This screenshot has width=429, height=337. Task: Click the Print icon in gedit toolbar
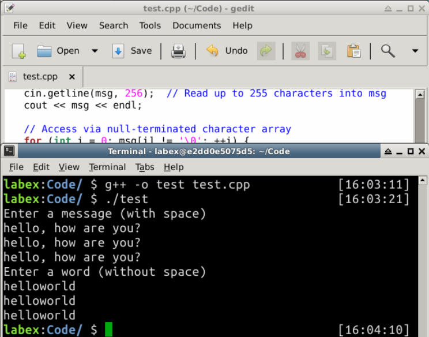(178, 51)
